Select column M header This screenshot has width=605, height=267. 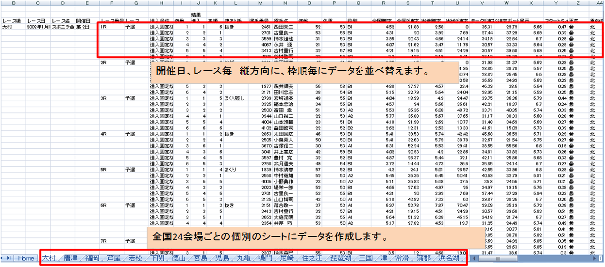[261, 3]
